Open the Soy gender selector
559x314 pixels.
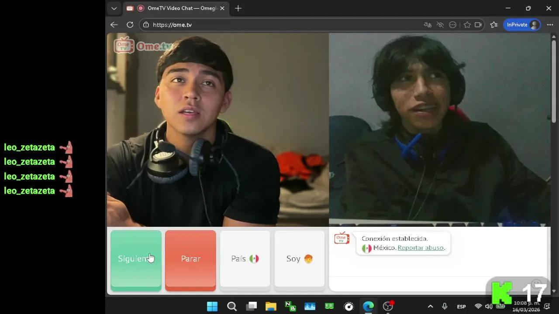(300, 259)
